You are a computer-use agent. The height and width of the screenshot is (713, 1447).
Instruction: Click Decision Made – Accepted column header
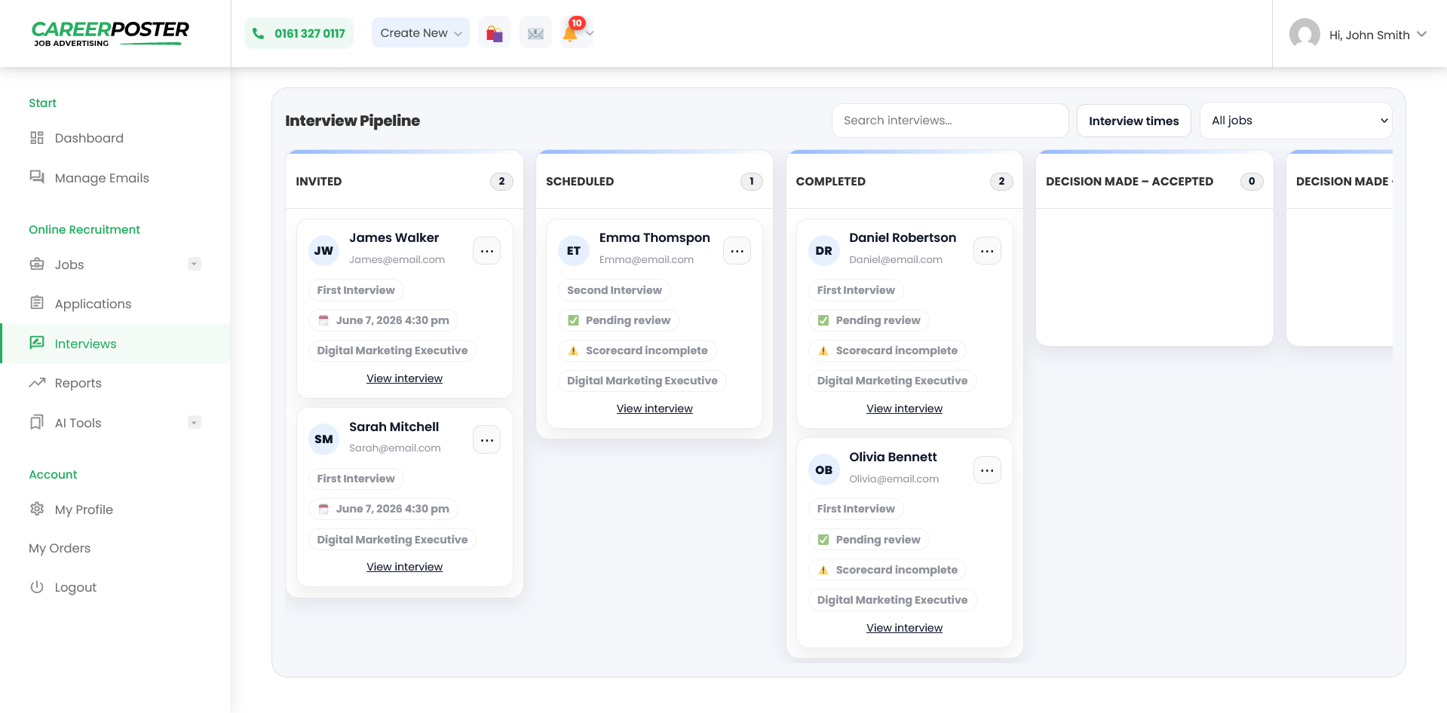(1129, 182)
